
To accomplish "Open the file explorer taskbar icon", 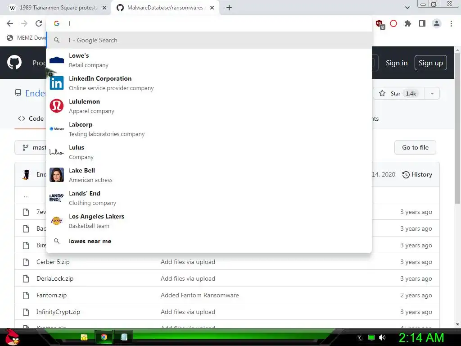I will (x=84, y=337).
